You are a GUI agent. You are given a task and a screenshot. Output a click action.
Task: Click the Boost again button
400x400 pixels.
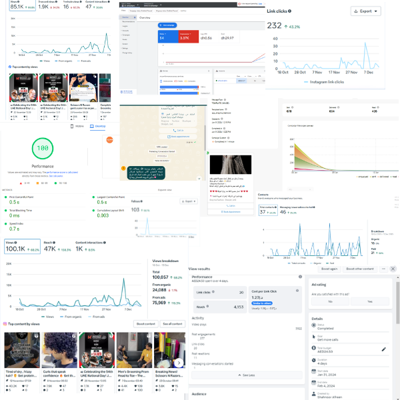[329, 269]
